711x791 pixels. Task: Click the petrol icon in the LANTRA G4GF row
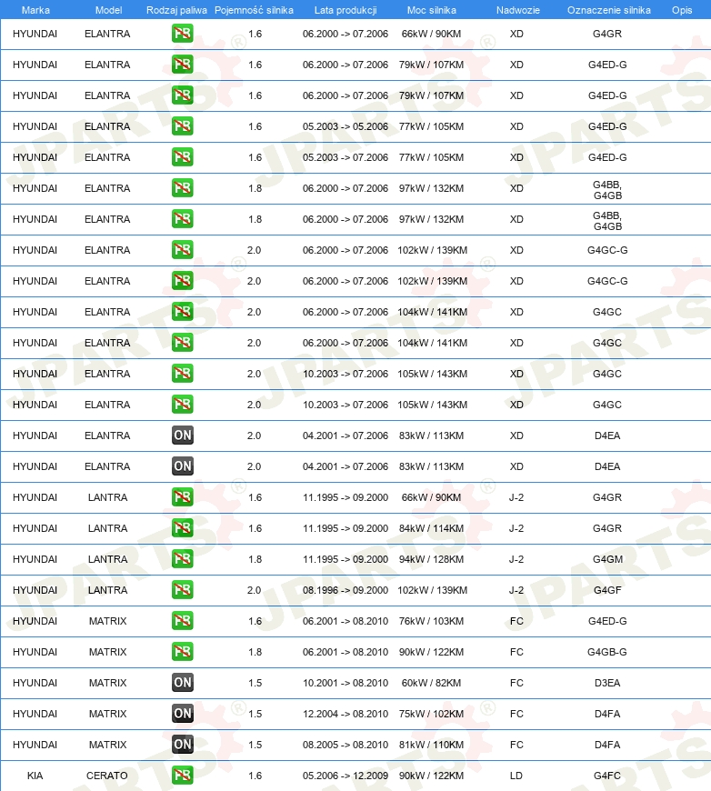(182, 590)
